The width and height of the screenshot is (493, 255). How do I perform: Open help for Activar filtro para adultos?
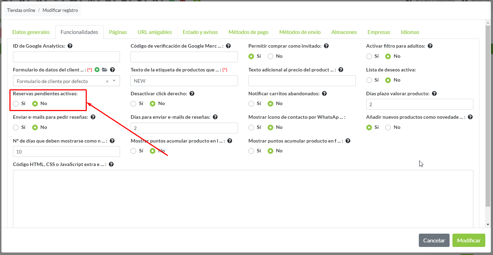pyautogui.click(x=430, y=46)
